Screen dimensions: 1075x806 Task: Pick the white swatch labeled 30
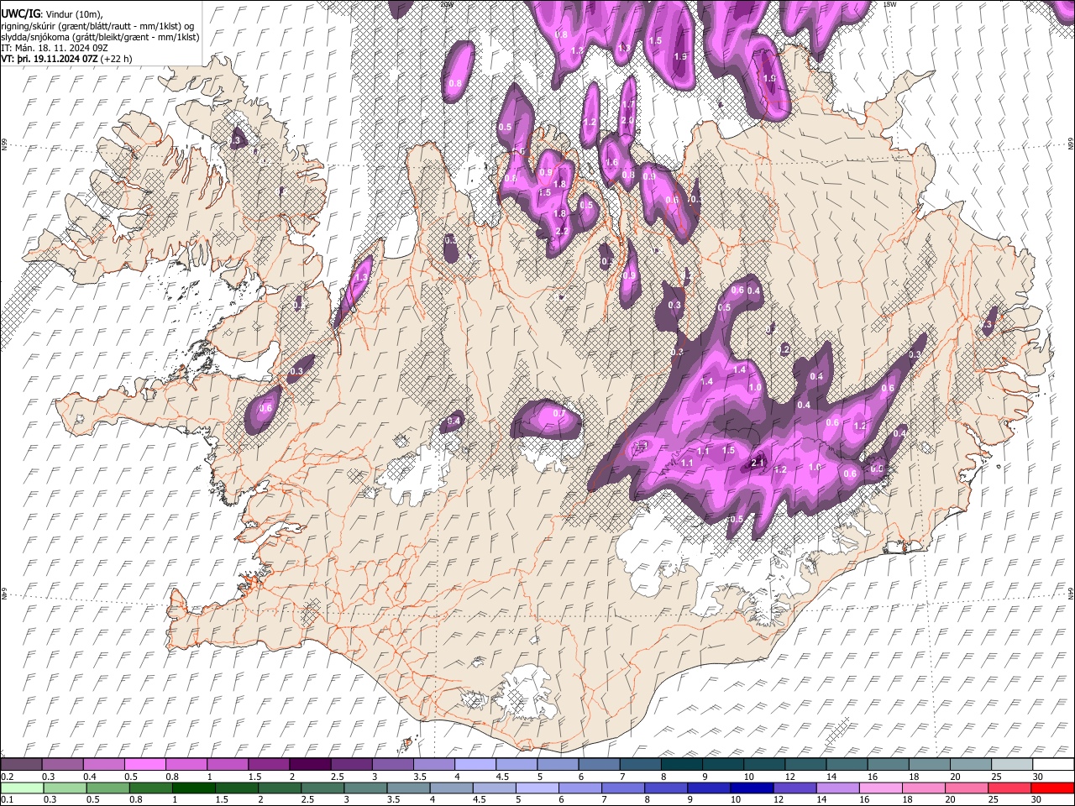click(x=1053, y=765)
